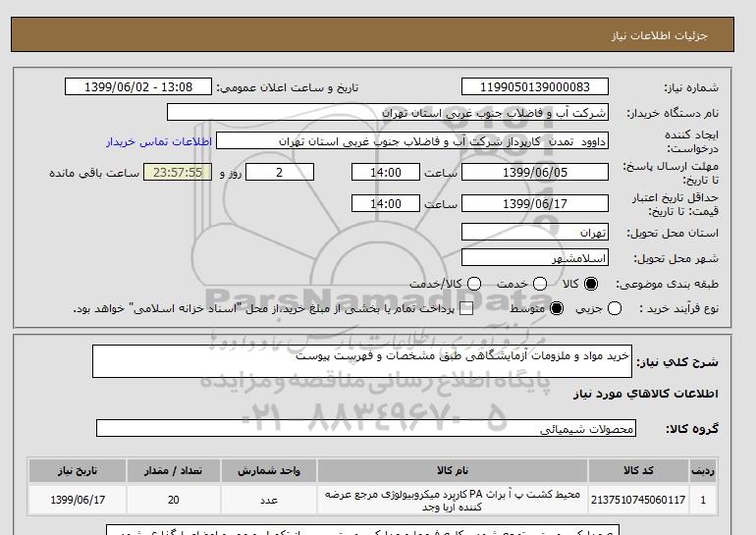Select the کالا/خدمت radio button
This screenshot has height=535, width=756.
(x=474, y=284)
